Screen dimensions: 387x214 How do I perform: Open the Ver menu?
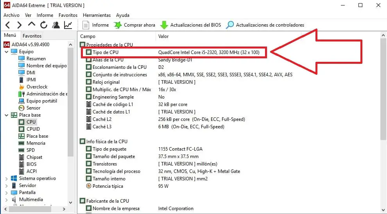(x=28, y=15)
